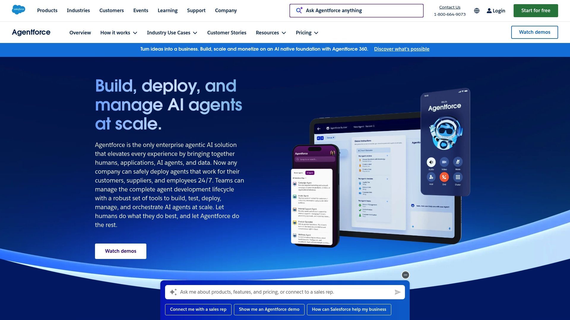The height and width of the screenshot is (320, 570).
Task: Click the back arrow in Agentforce Builder
Action: [319, 129]
